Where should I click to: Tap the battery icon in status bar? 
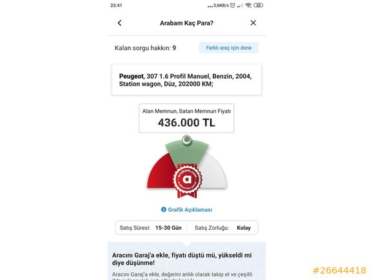pyautogui.click(x=259, y=5)
